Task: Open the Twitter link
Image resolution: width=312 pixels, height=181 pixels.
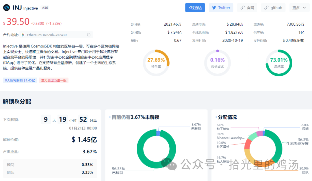Action: pyautogui.click(x=221, y=8)
